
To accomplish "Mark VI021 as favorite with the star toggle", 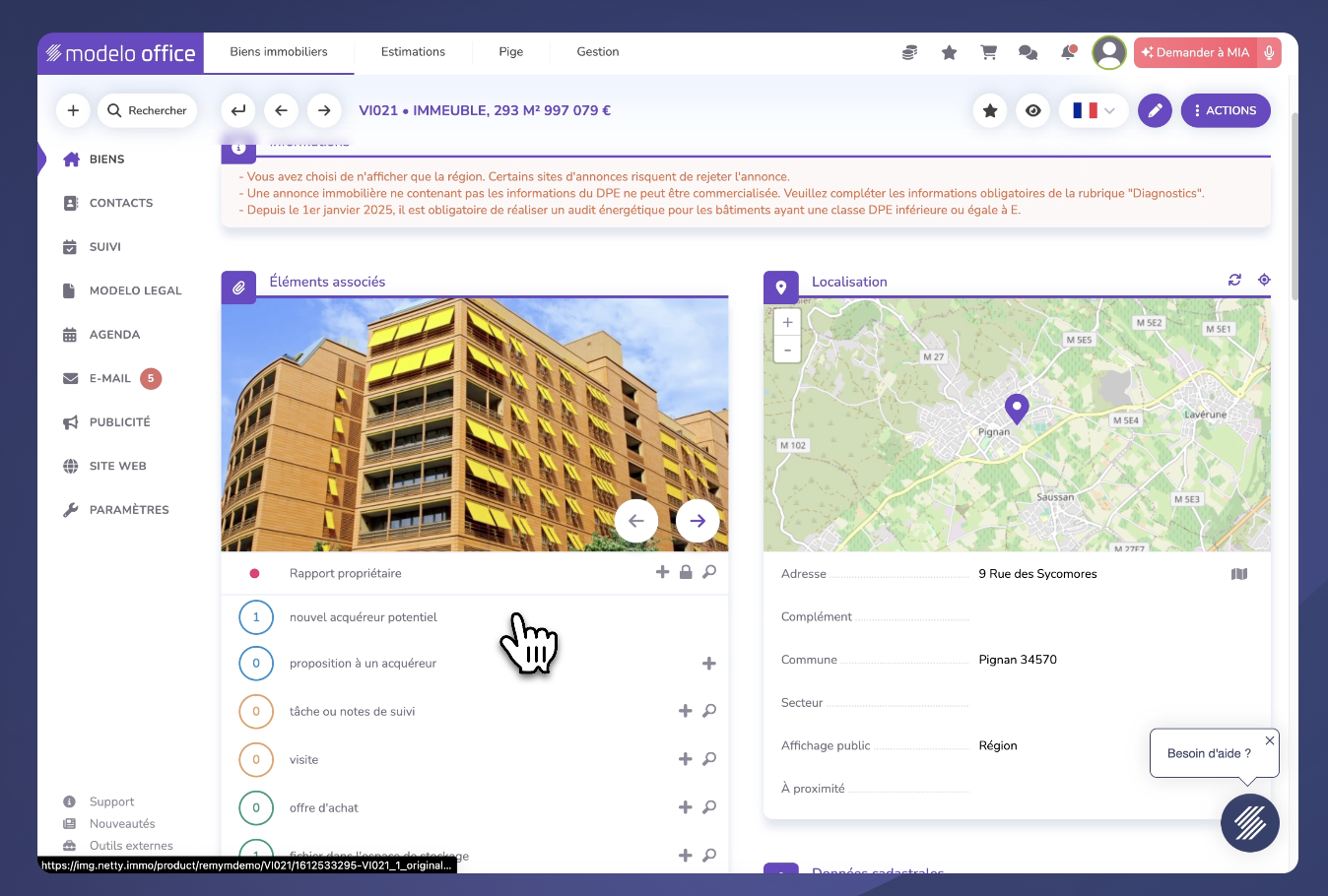I will click(x=990, y=110).
